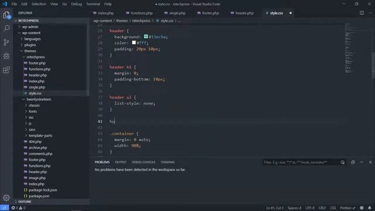
Task: Select the PROBLEMS panel tab
Action: 102,162
